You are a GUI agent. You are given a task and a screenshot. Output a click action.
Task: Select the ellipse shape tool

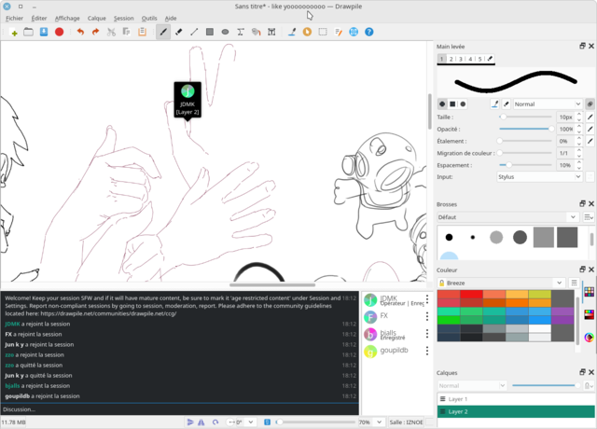[225, 32]
